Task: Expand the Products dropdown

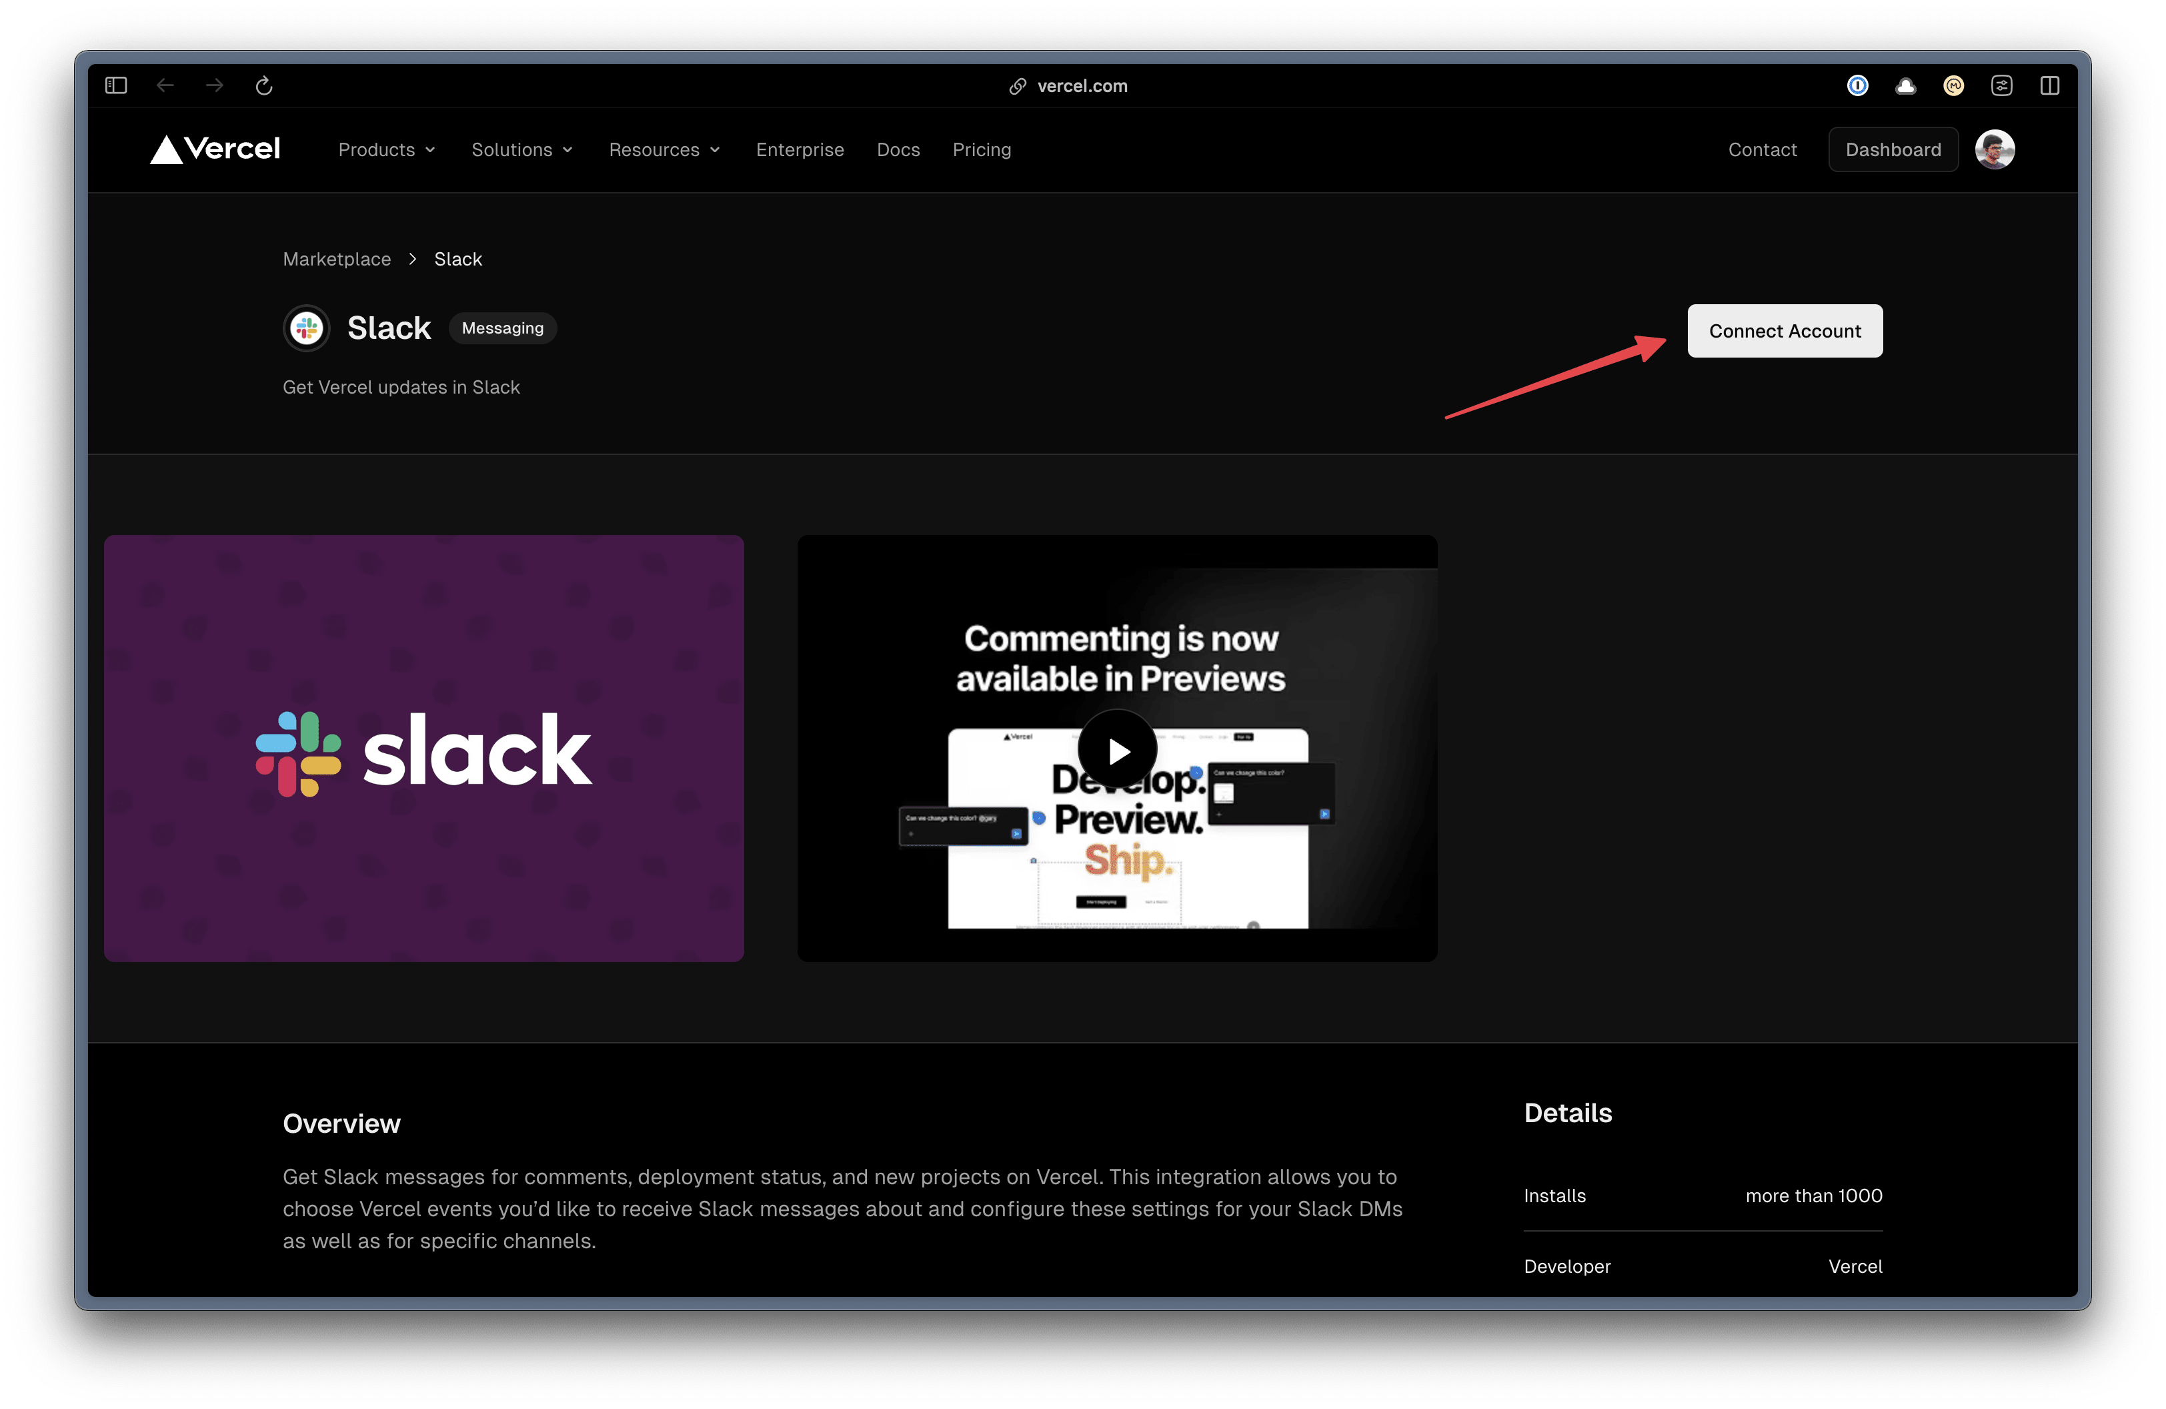Action: coord(387,149)
